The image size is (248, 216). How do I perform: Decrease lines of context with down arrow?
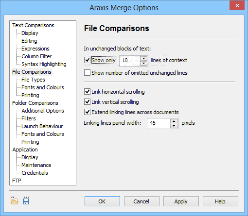pos(143,63)
